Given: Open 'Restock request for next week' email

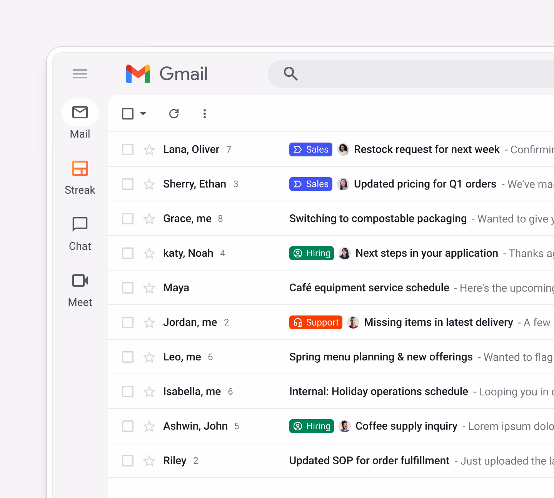Looking at the screenshot, I should [x=427, y=149].
